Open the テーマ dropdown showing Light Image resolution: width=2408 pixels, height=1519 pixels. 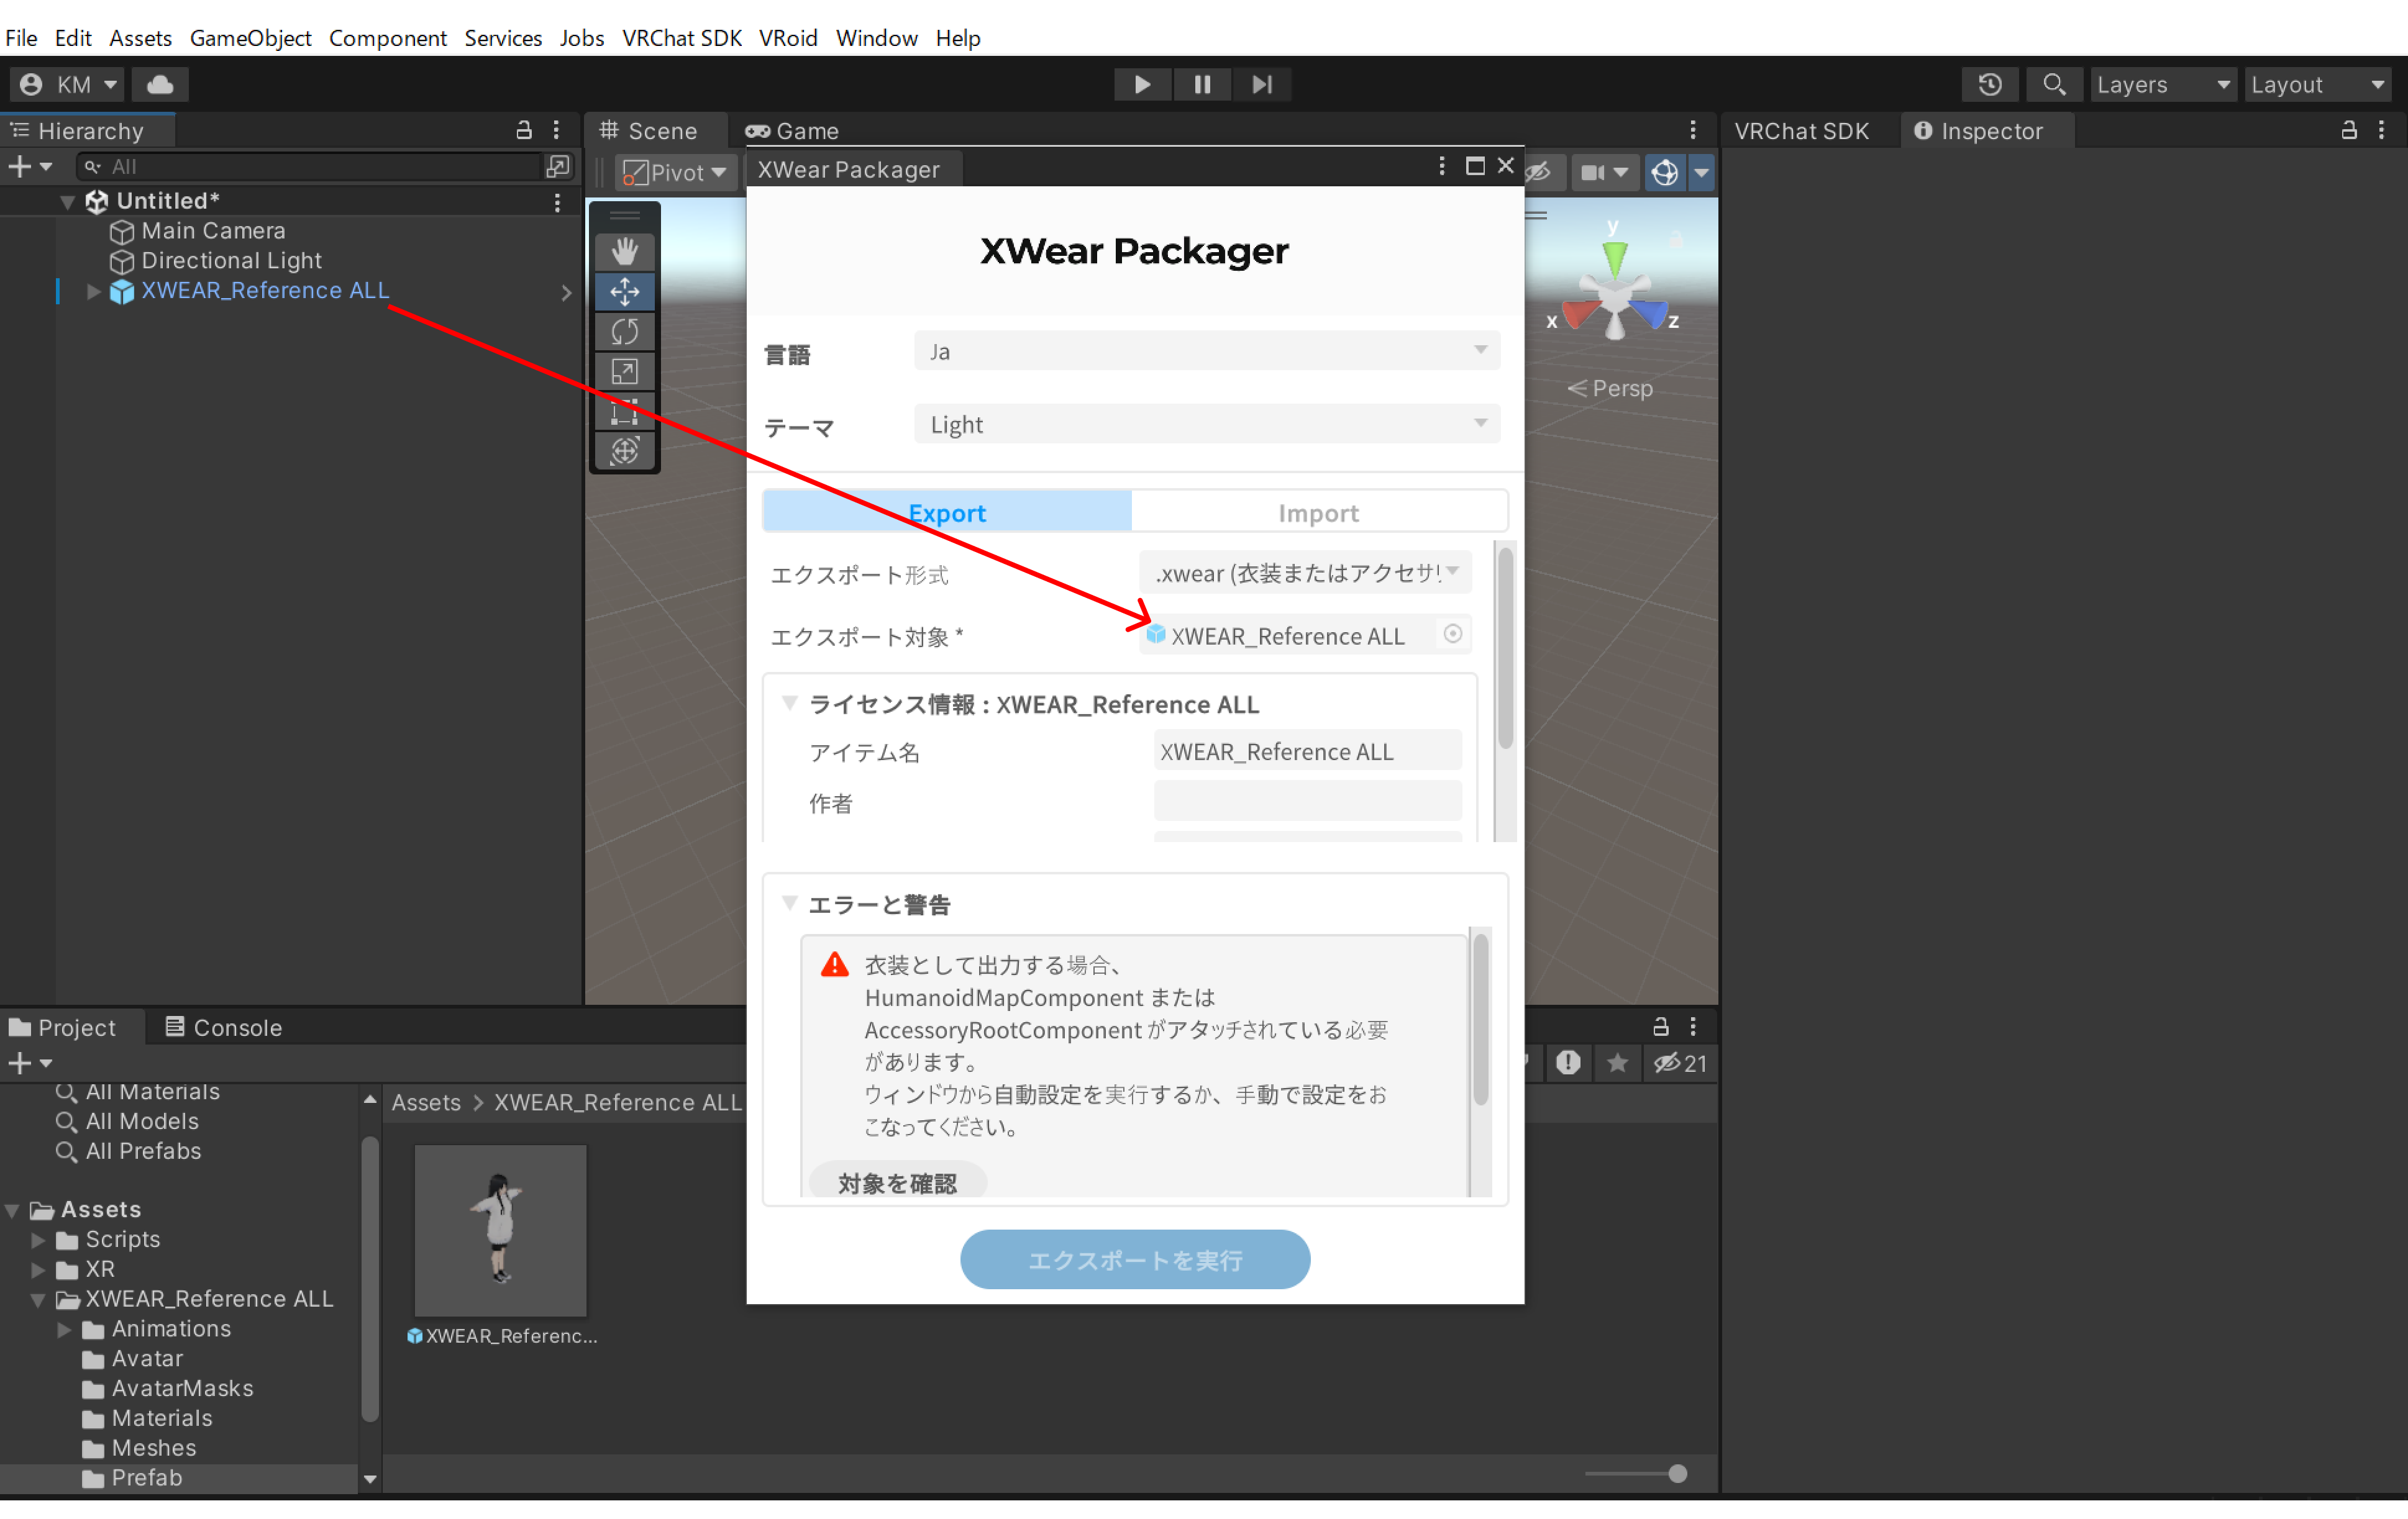(x=1206, y=424)
